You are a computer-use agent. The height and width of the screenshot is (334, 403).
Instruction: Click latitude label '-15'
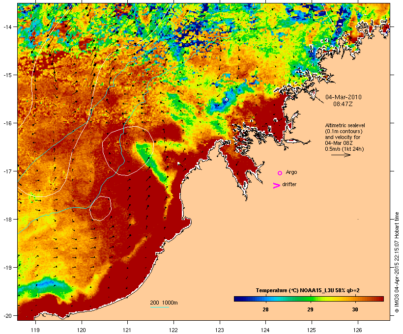[x=7, y=75]
